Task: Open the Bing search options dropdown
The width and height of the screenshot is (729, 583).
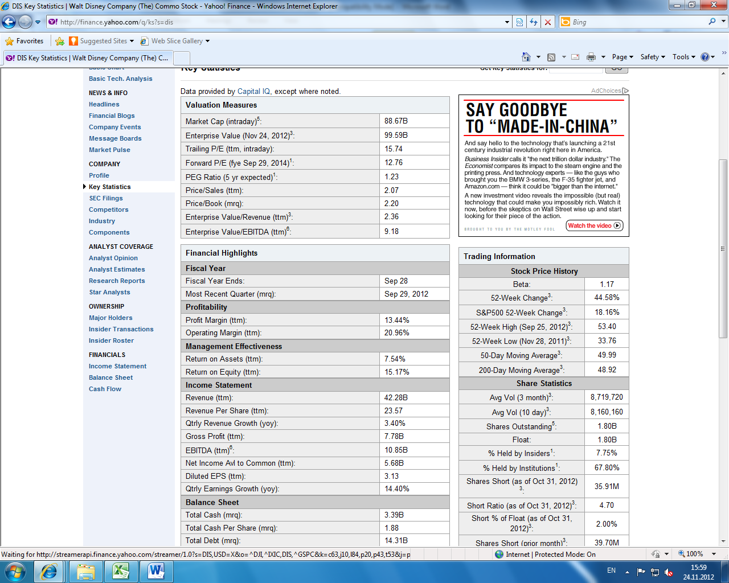Action: (x=724, y=22)
